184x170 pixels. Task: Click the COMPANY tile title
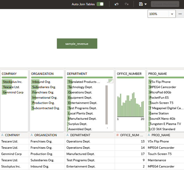[x=9, y=74]
